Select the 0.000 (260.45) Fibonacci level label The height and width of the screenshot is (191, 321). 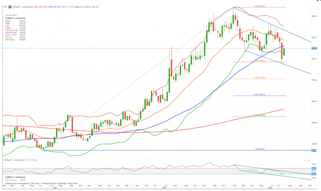coord(260,6)
